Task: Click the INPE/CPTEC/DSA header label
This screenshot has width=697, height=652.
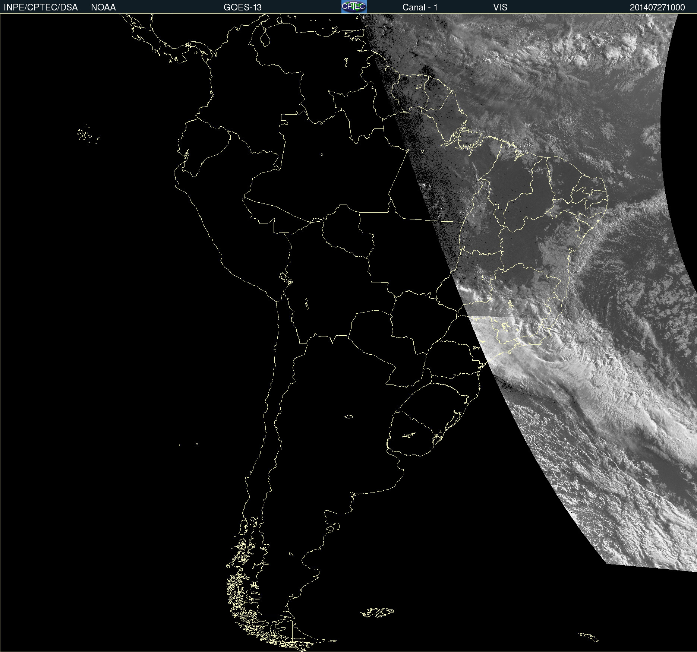Action: coord(41,7)
